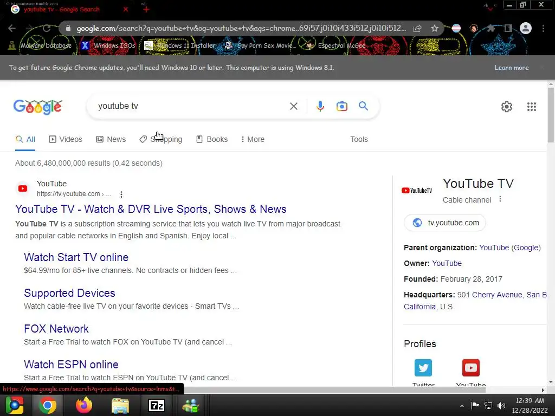555x416 pixels.
Task: Open options dots beside Cable channel
Action: point(500,199)
